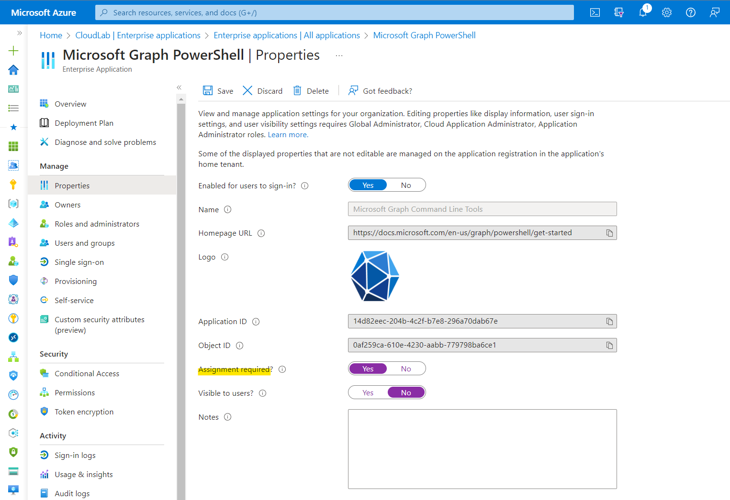Open the Directories and subscriptions filter icon
The width and height of the screenshot is (730, 500).
point(619,12)
